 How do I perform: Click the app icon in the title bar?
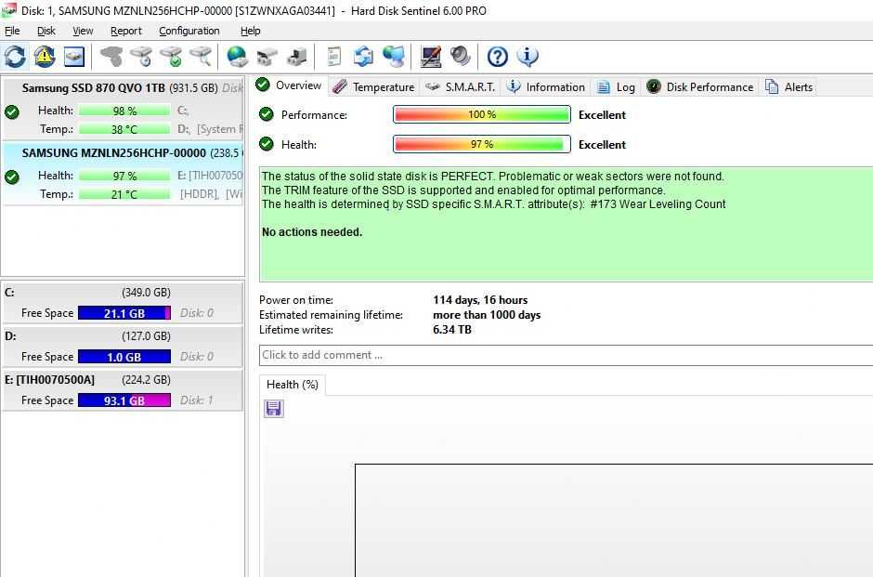pos(9,10)
